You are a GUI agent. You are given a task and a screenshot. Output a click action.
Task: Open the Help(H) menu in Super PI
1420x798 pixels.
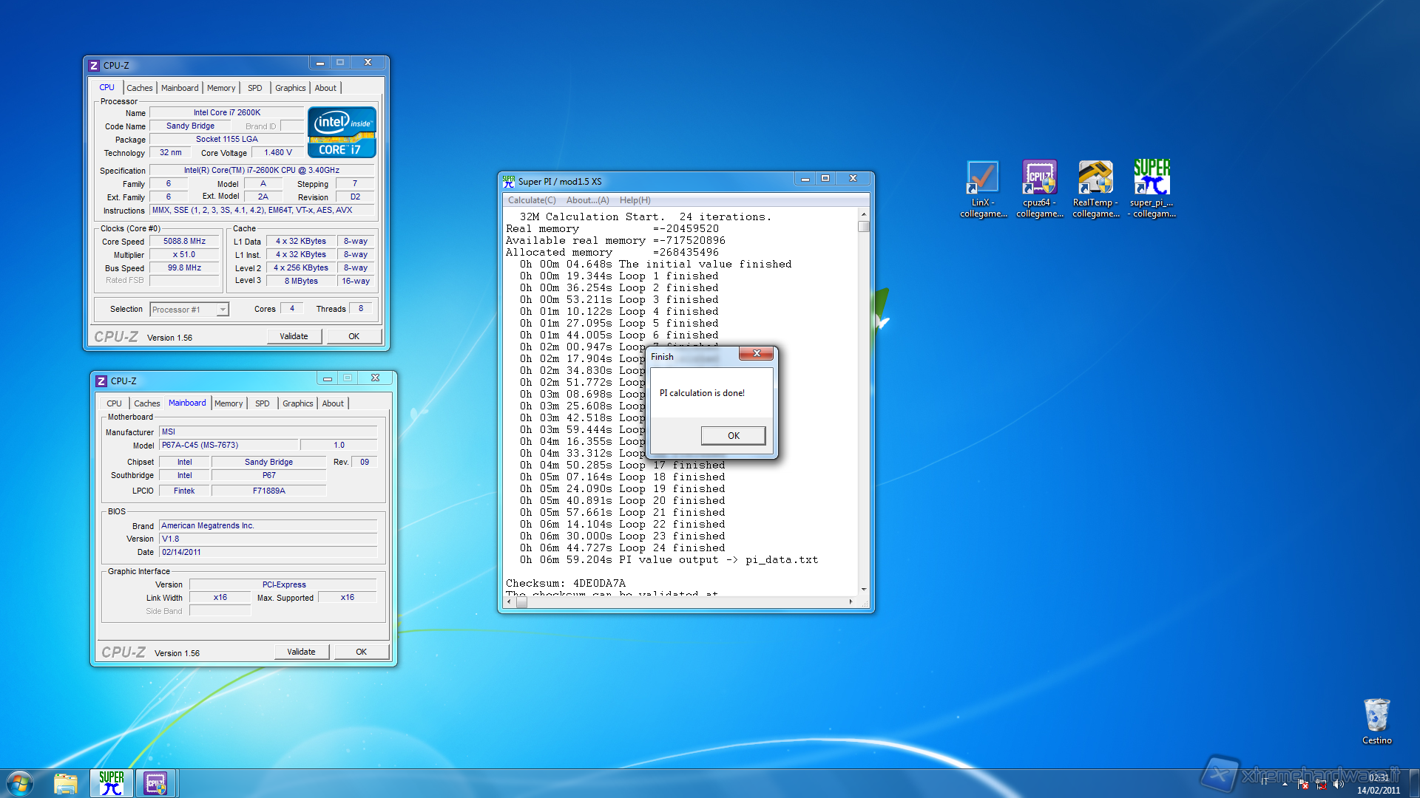pos(635,200)
